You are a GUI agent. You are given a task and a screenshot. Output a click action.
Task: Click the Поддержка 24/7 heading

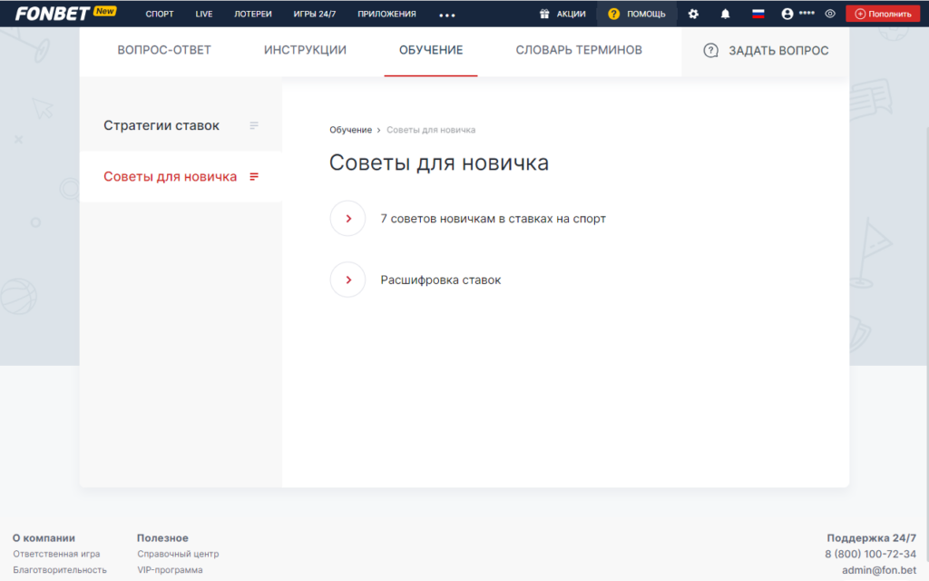click(872, 537)
